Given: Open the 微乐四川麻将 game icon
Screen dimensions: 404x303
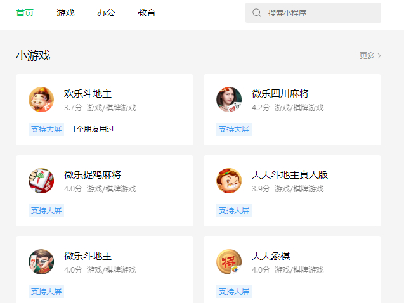Looking at the screenshot, I should pos(229,100).
